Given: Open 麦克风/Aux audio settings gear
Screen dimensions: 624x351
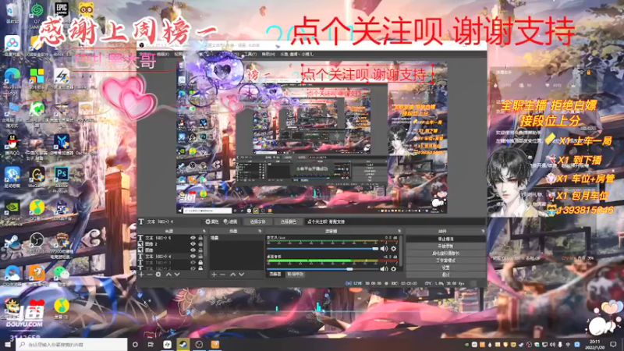Looking at the screenshot, I should [394, 249].
